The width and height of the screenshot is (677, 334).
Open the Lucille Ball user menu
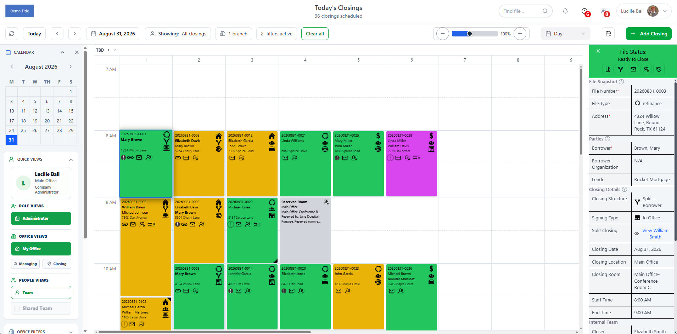point(644,11)
